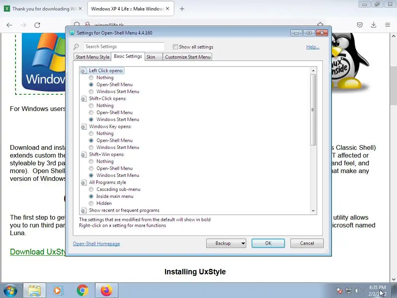
Task: Switch to Thank you for downloading browser tab
Action: (x=43, y=9)
